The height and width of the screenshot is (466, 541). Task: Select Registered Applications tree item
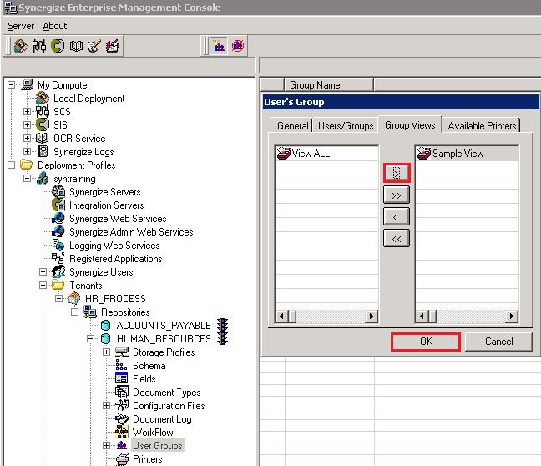(116, 259)
